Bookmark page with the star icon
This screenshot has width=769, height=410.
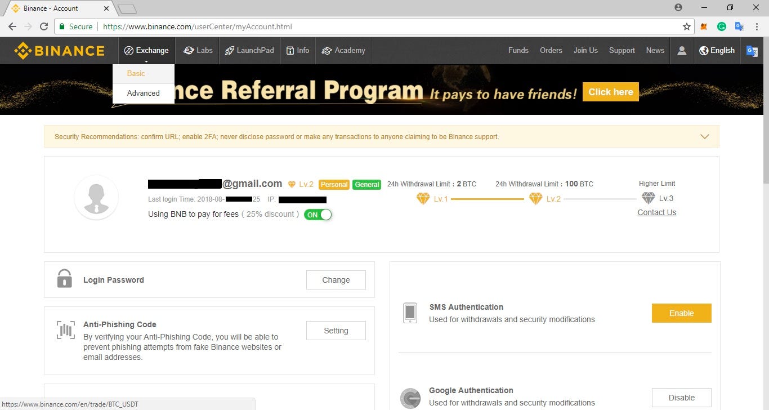pyautogui.click(x=686, y=26)
